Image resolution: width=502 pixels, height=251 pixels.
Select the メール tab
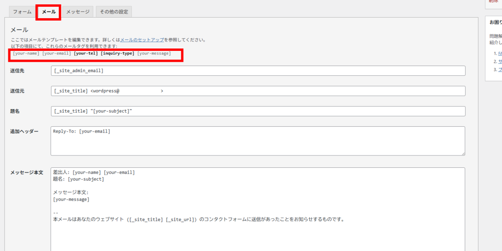pyautogui.click(x=49, y=12)
